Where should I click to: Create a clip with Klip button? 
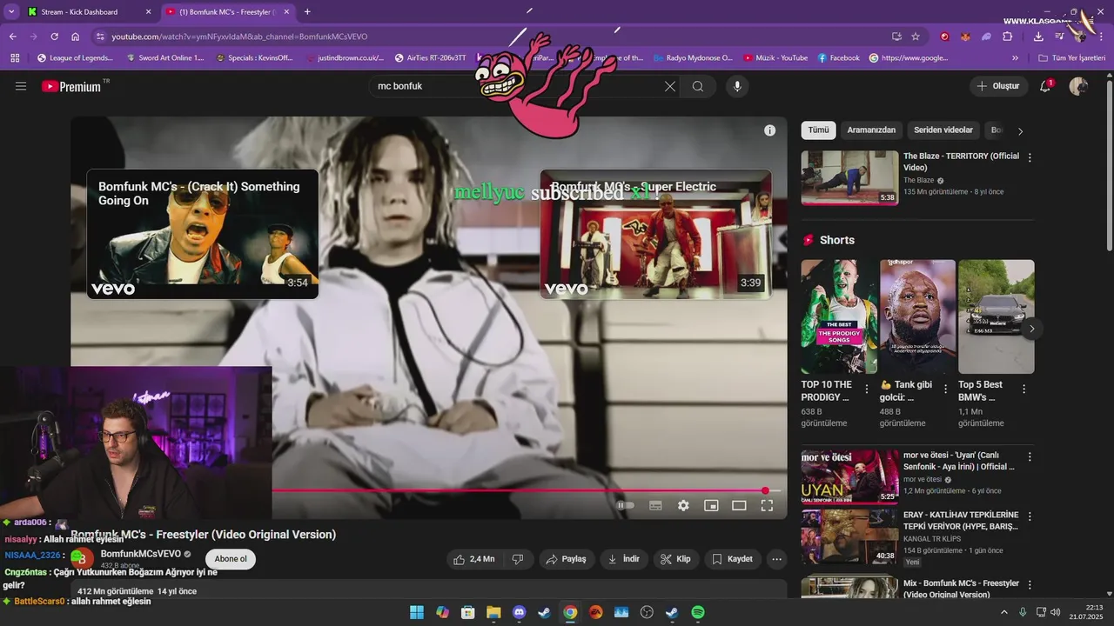tap(676, 559)
